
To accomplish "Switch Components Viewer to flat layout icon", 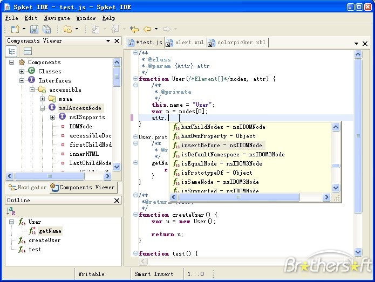I will coord(28,51).
